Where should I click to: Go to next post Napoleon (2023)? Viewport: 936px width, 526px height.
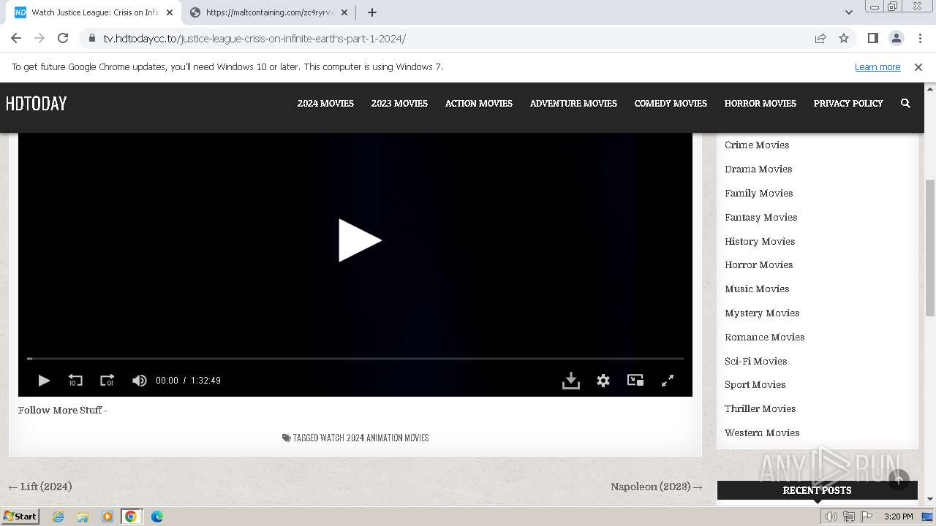point(657,487)
